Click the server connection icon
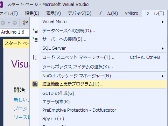The height and width of the screenshot is (126, 168). coord(35,39)
